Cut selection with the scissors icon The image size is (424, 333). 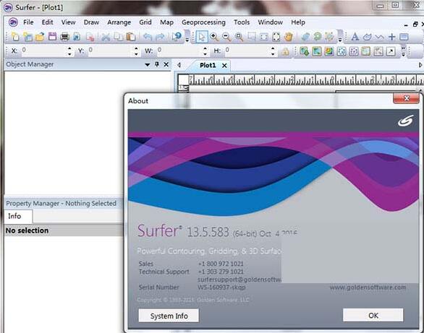pos(106,37)
